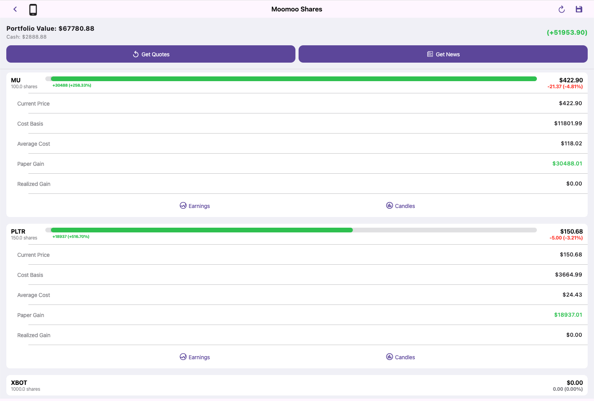
Task: Open Candles chart icon for MU
Action: point(389,205)
